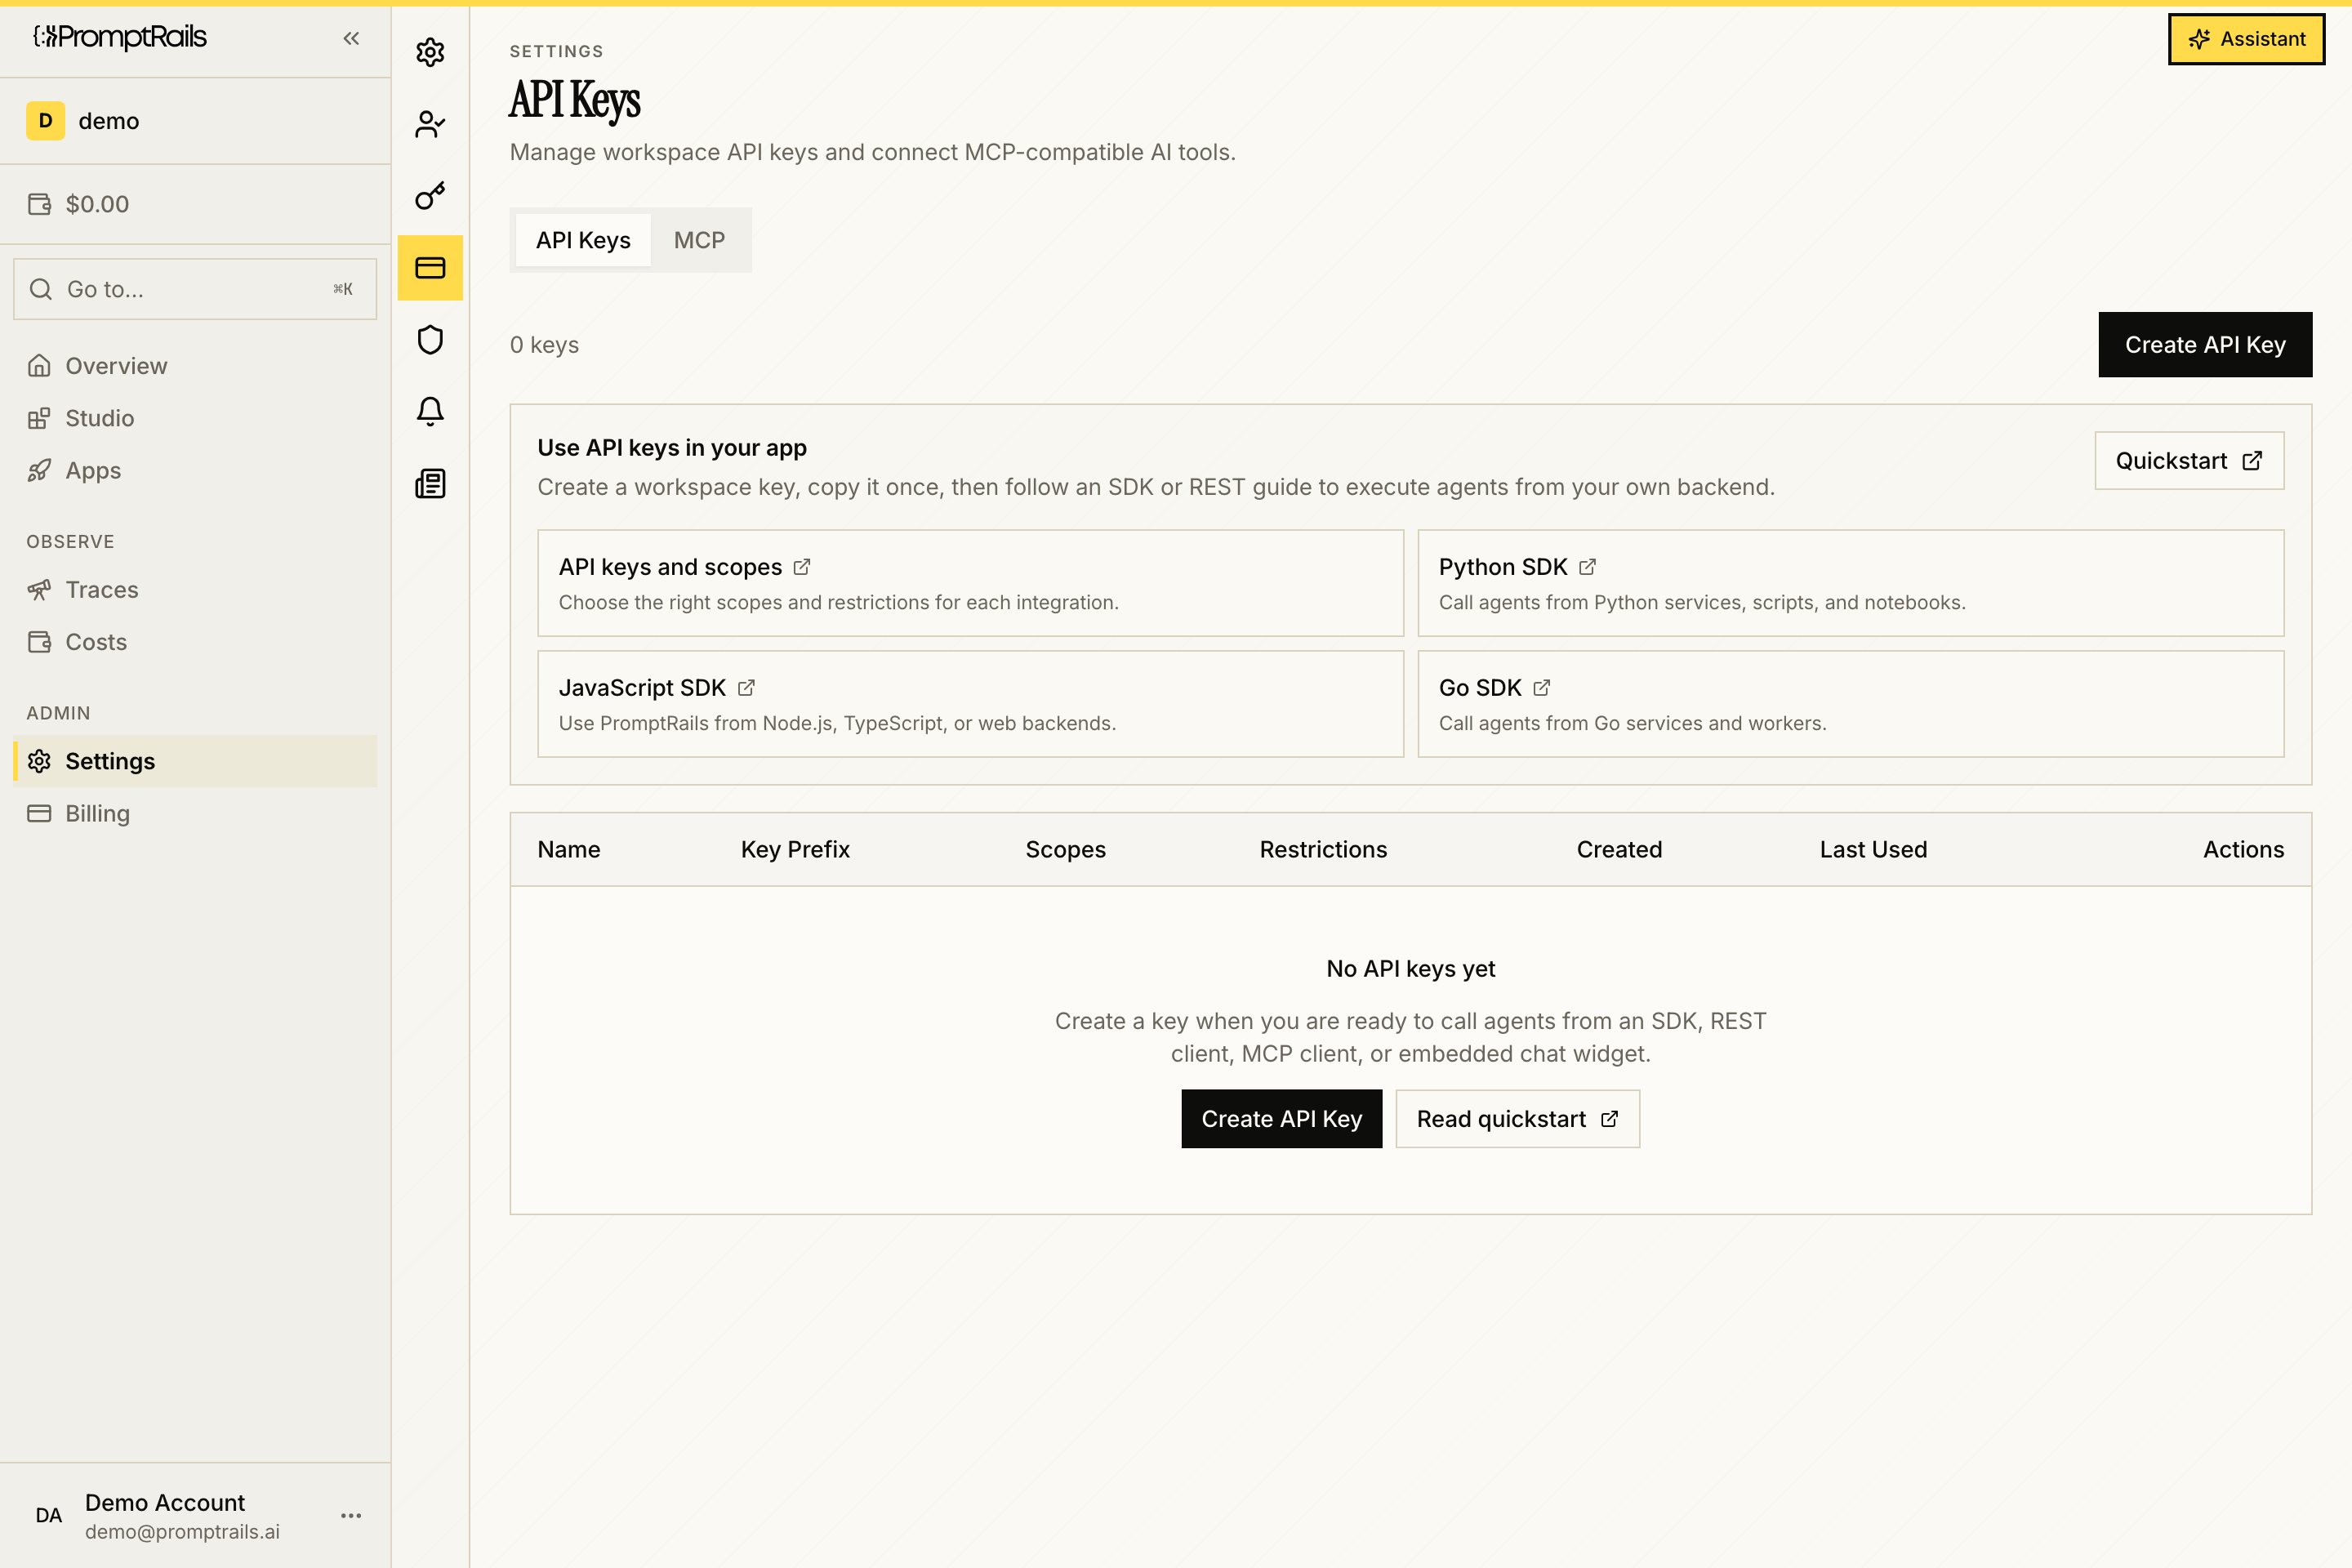The width and height of the screenshot is (2352, 1568).
Task: Click the Settings gear icon in sidebar
Action: [39, 762]
